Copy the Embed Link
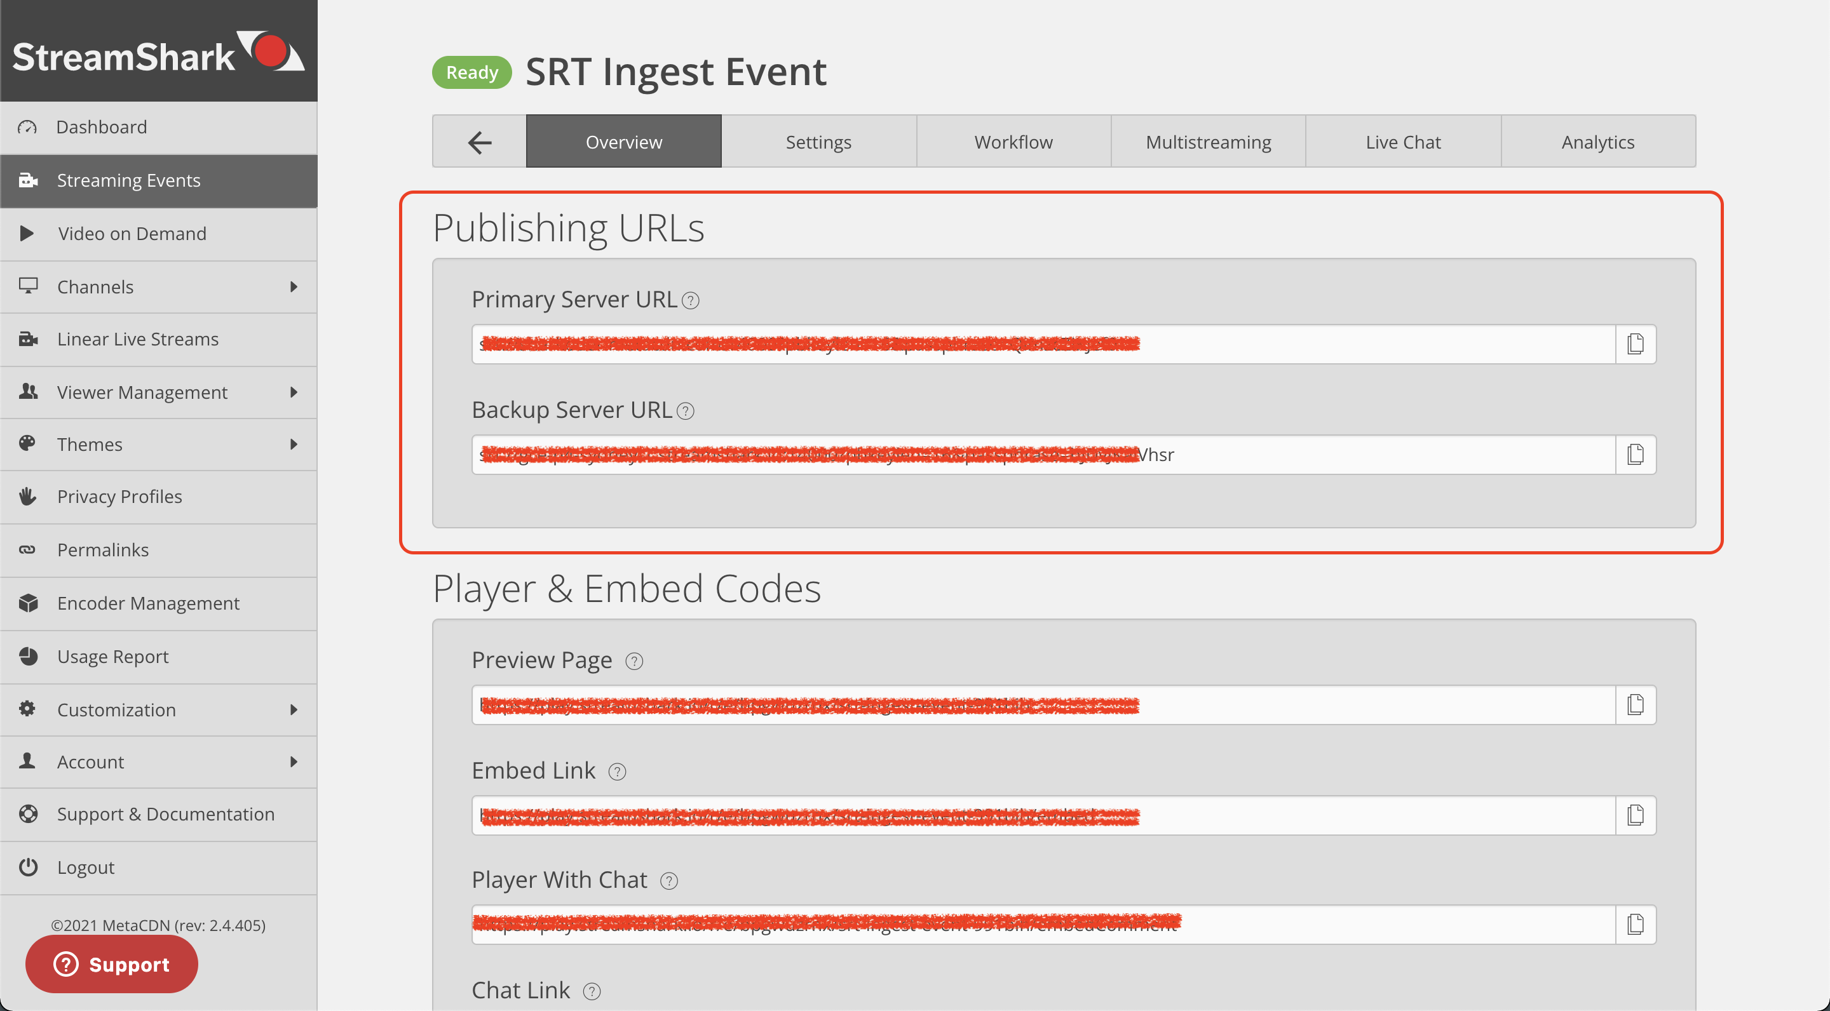This screenshot has width=1830, height=1011. [1635, 815]
